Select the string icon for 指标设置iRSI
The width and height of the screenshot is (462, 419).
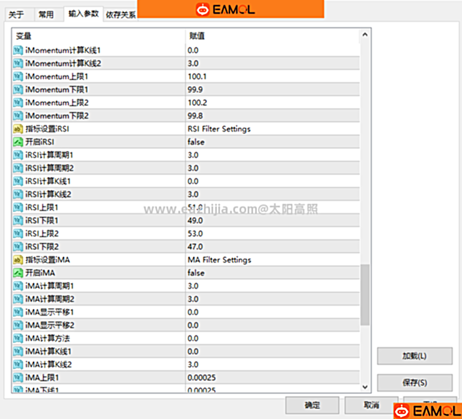click(17, 129)
